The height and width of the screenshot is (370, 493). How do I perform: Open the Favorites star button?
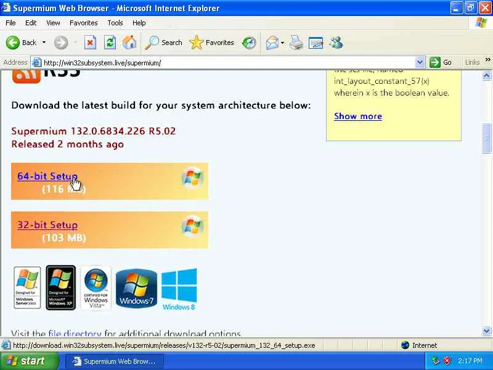(x=212, y=43)
